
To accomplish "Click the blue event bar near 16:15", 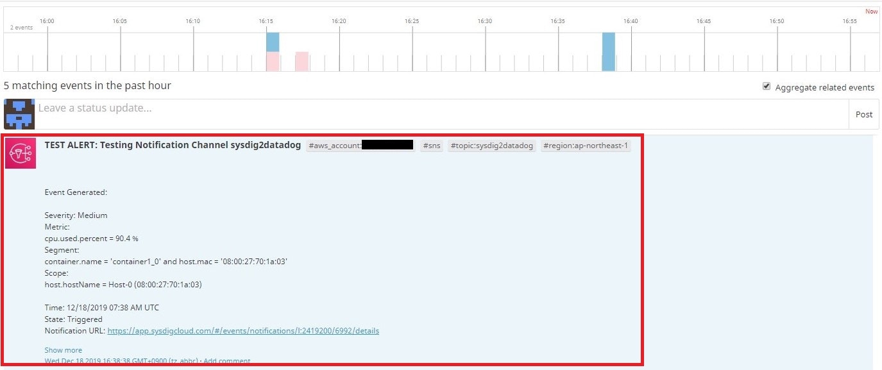I will pos(273,42).
